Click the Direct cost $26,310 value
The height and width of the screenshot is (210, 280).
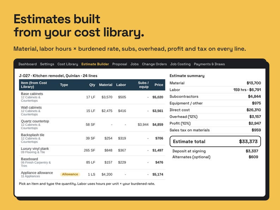tap(254, 110)
